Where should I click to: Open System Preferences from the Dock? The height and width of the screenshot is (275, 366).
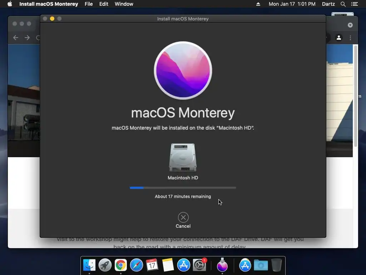point(199,265)
